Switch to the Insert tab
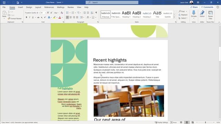This screenshot has width=221, height=124. tap(20, 7)
